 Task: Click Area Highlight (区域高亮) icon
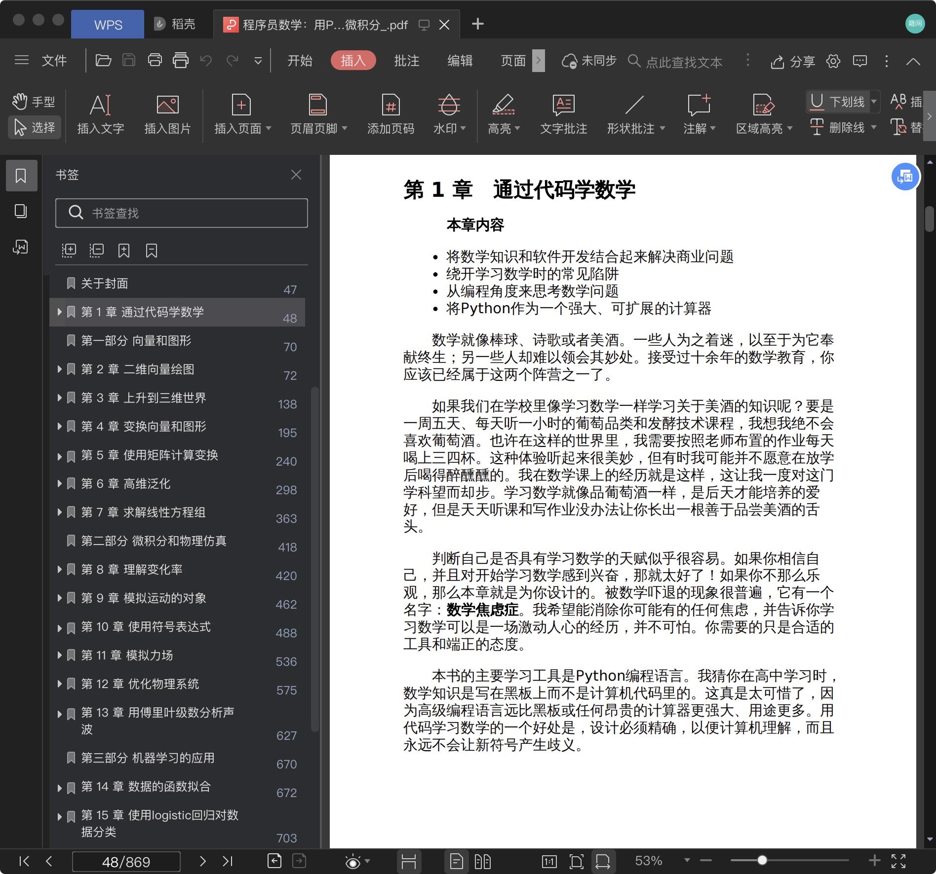(x=763, y=105)
